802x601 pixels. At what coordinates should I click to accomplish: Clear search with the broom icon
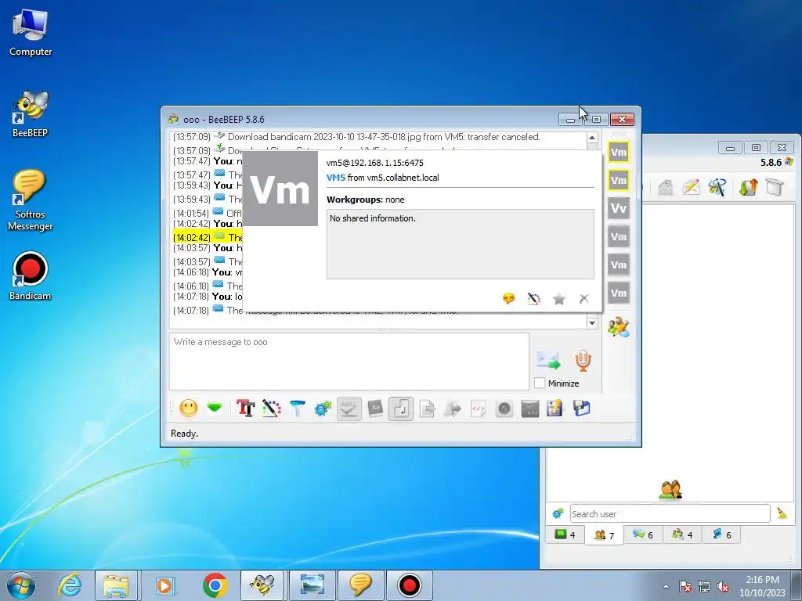(782, 513)
